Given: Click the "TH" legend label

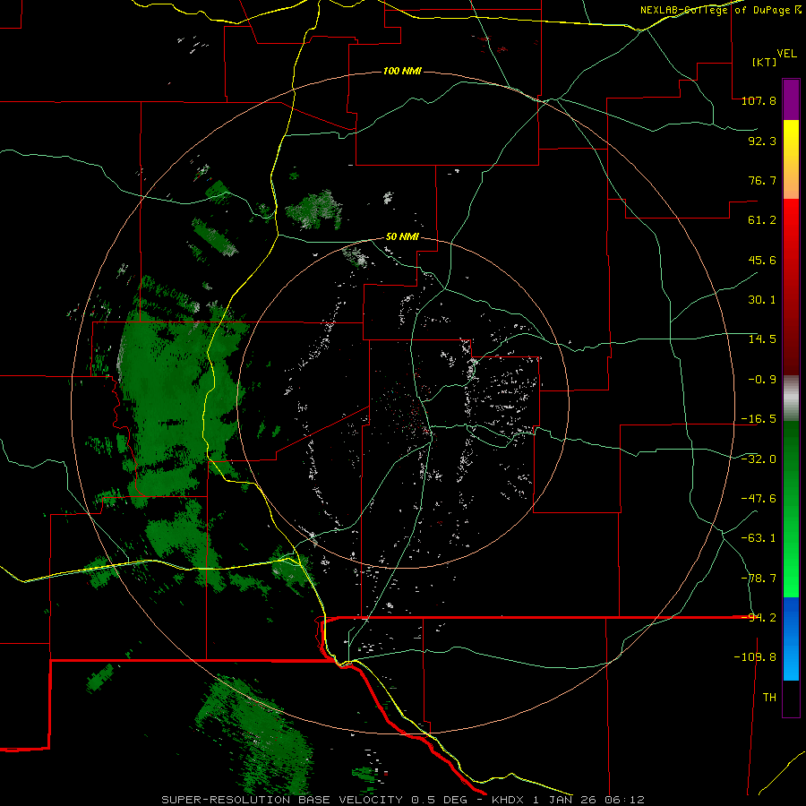Looking at the screenshot, I should tap(769, 698).
